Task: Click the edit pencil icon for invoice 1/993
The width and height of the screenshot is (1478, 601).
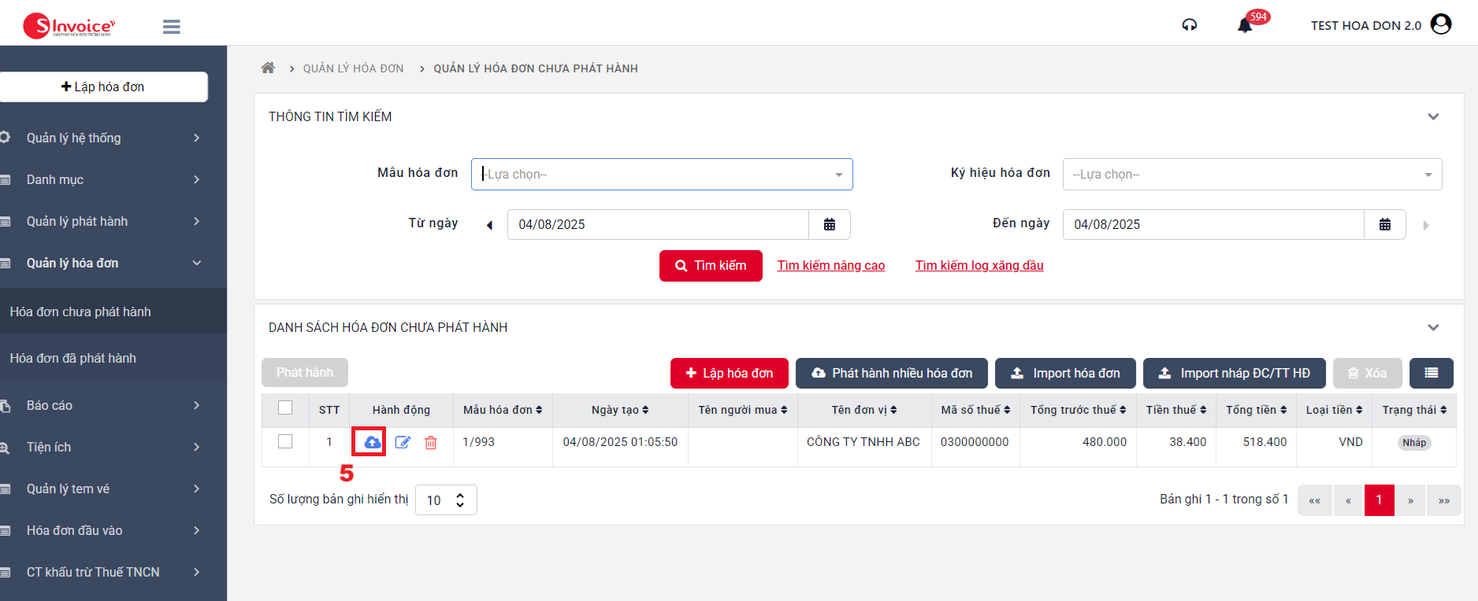Action: tap(403, 442)
